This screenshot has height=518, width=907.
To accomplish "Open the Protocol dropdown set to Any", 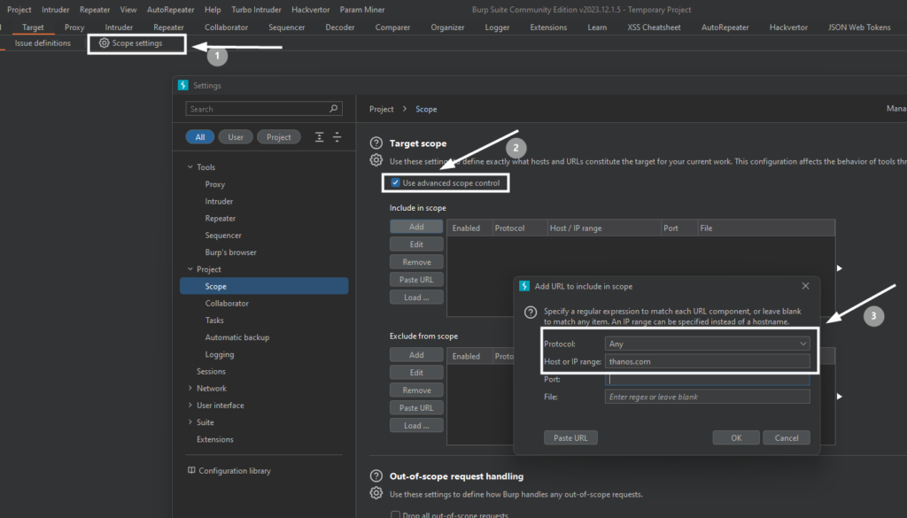I will coord(707,344).
